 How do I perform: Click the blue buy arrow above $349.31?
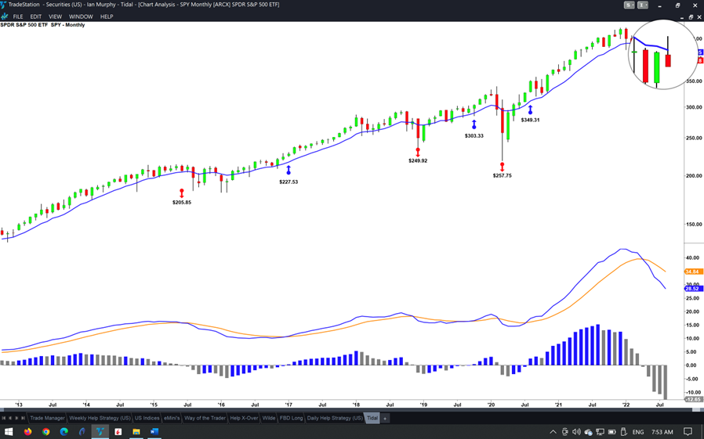[530, 110]
